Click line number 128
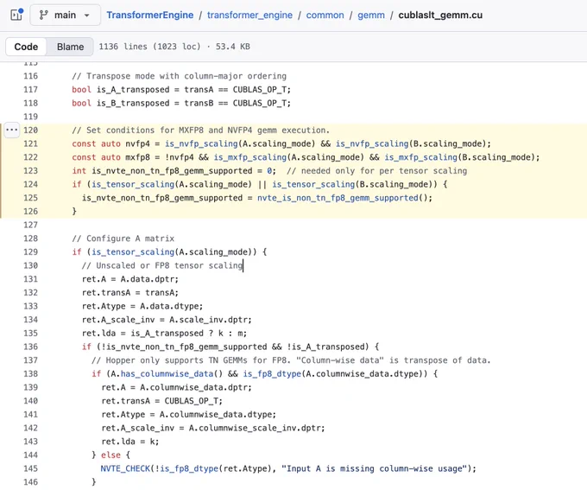Image resolution: width=587 pixels, height=490 pixels. click(31, 239)
